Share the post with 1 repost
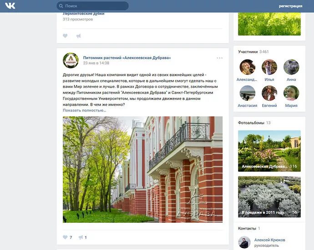314x250 pixels. click(81, 237)
